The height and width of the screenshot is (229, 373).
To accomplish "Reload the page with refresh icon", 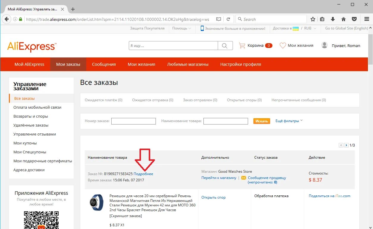I will pyautogui.click(x=228, y=19).
